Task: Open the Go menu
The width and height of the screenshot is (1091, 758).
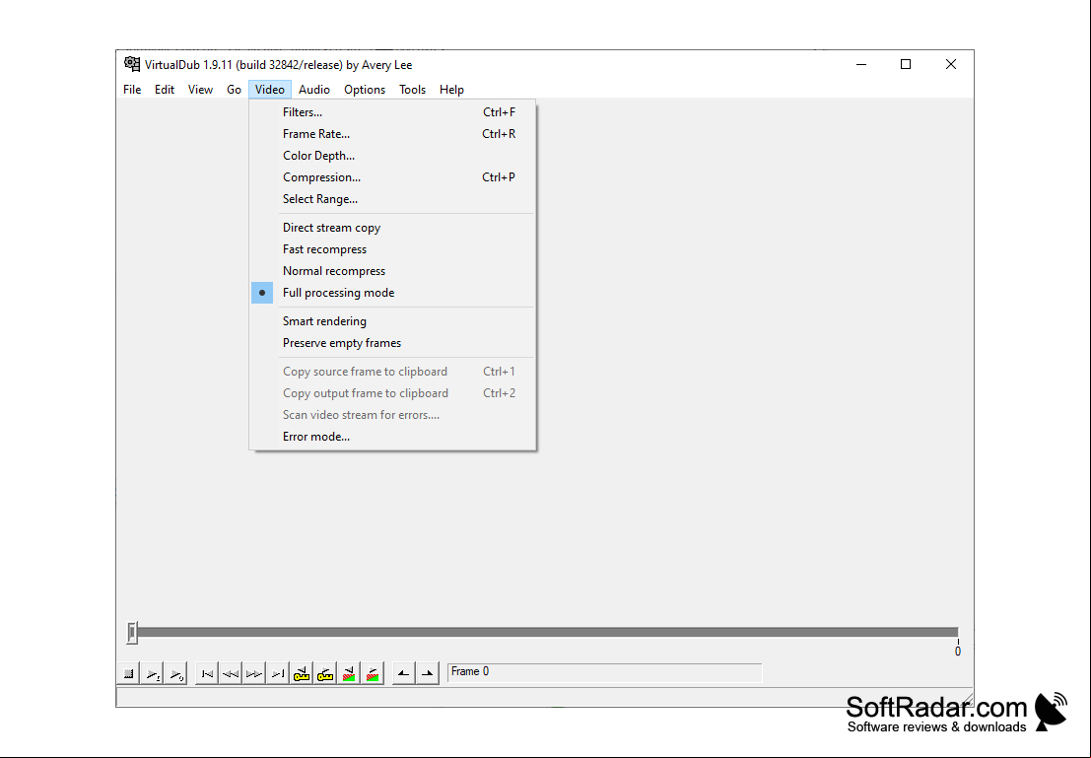Action: pyautogui.click(x=234, y=89)
